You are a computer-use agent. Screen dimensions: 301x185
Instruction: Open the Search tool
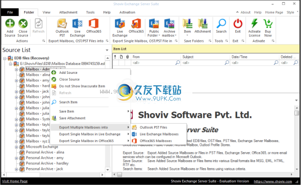point(221,24)
